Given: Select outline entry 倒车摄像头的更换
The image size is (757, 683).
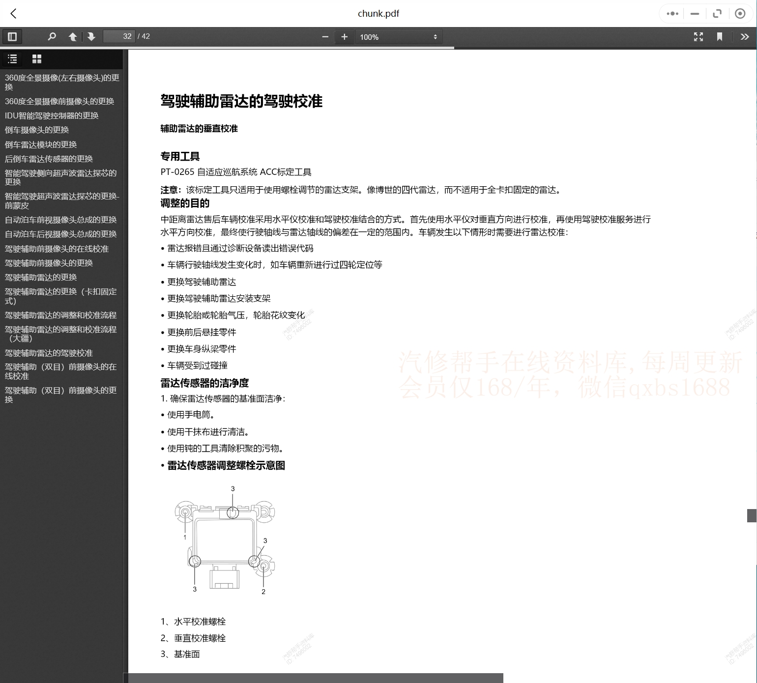Looking at the screenshot, I should point(35,130).
